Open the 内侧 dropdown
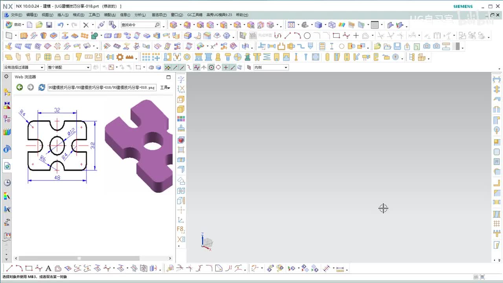The height and width of the screenshot is (283, 503). pos(271,68)
